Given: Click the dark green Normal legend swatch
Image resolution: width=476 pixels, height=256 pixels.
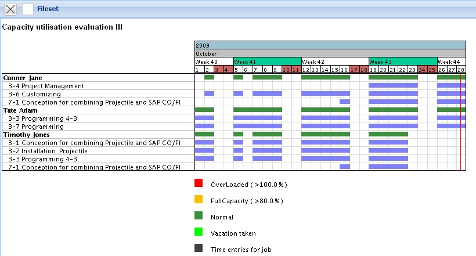Looking at the screenshot, I should pyautogui.click(x=199, y=217).
